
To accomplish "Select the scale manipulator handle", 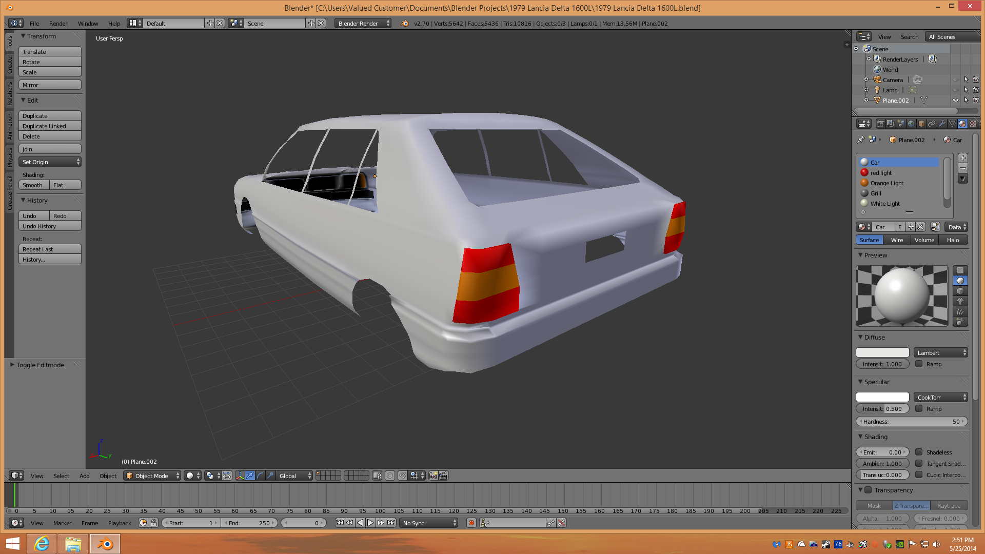I will [x=270, y=476].
